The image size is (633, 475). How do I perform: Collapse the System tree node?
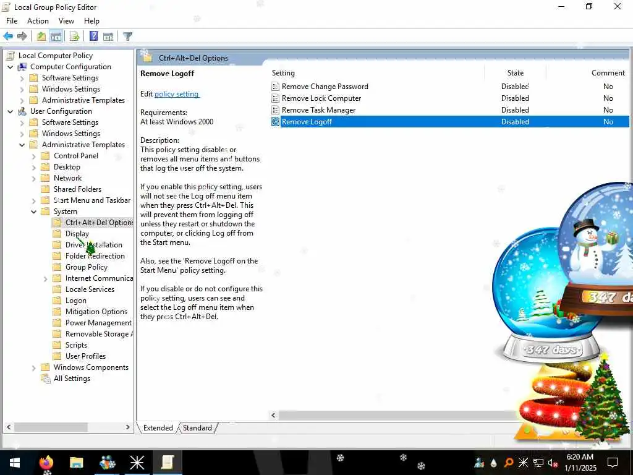34,212
